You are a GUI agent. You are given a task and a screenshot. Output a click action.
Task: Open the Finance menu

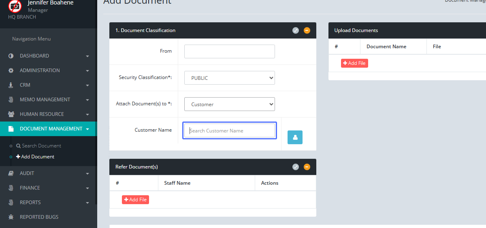click(x=49, y=188)
